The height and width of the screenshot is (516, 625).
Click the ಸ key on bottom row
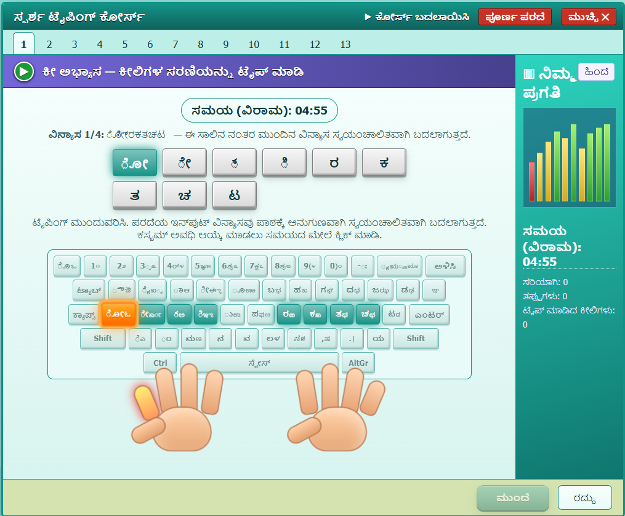(299, 338)
